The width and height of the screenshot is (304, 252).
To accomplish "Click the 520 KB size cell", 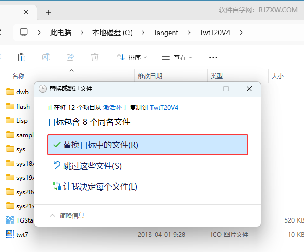I will pyautogui.click(x=294, y=220).
